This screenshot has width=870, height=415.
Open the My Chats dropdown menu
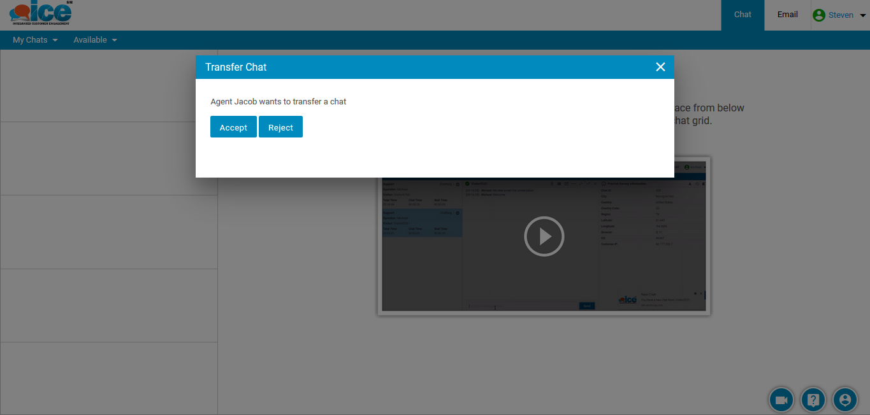(35, 39)
